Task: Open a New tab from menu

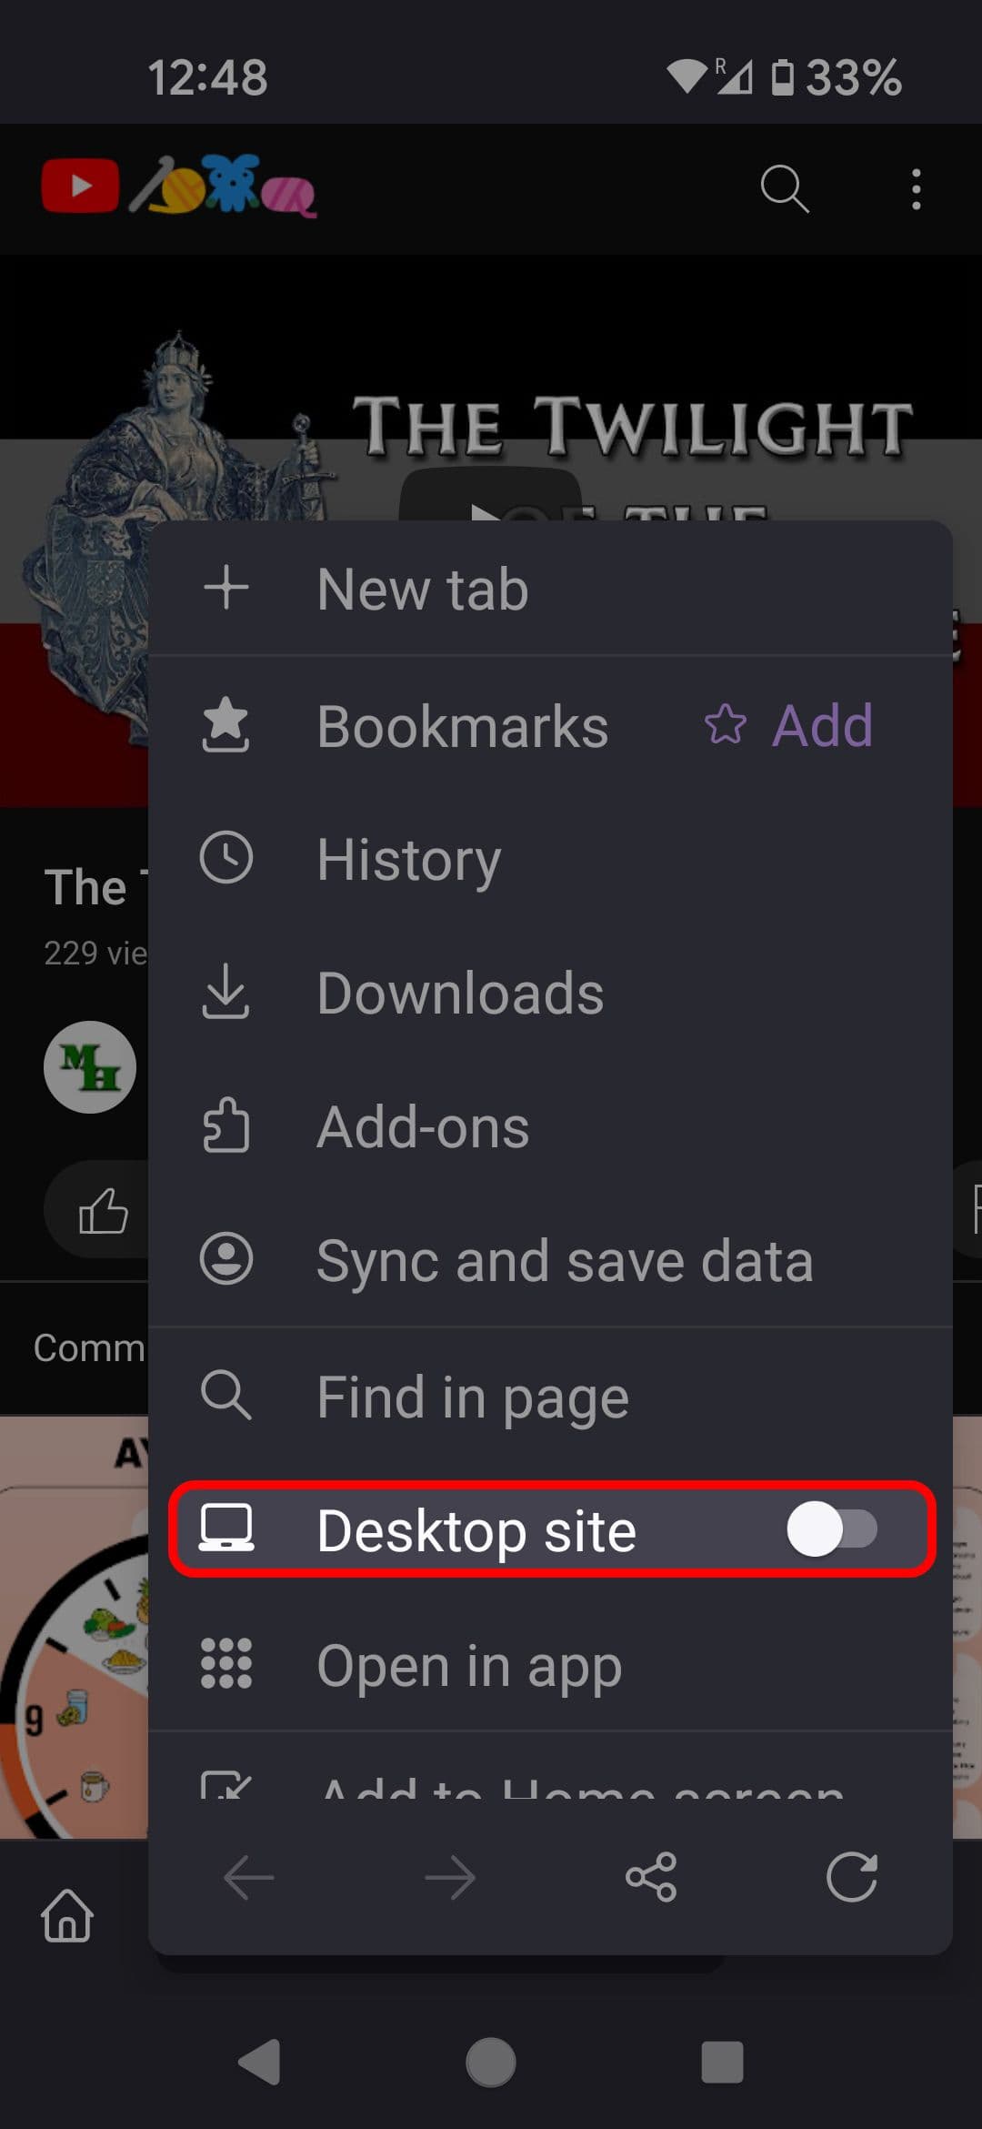Action: (550, 589)
